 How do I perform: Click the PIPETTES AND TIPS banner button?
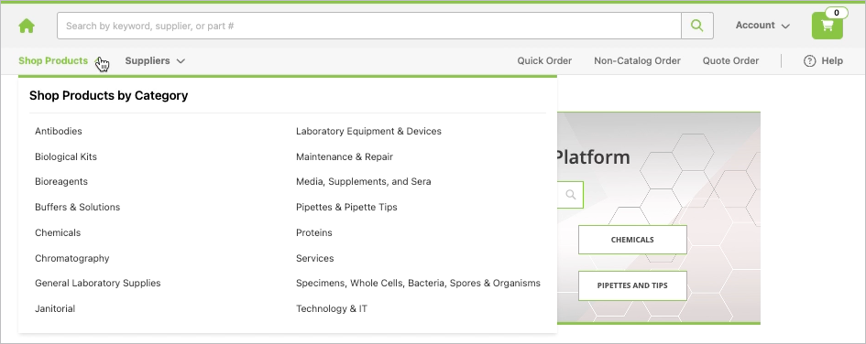point(632,285)
